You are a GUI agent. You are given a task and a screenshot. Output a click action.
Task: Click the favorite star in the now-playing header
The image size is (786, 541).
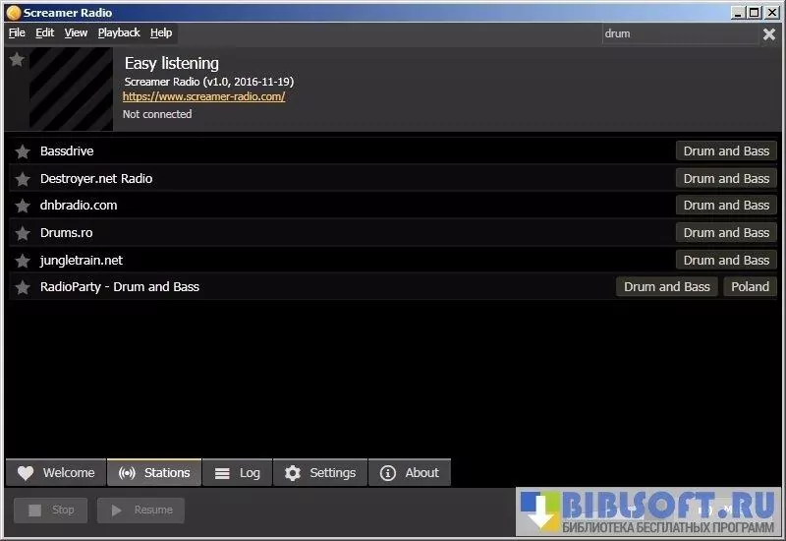(17, 60)
